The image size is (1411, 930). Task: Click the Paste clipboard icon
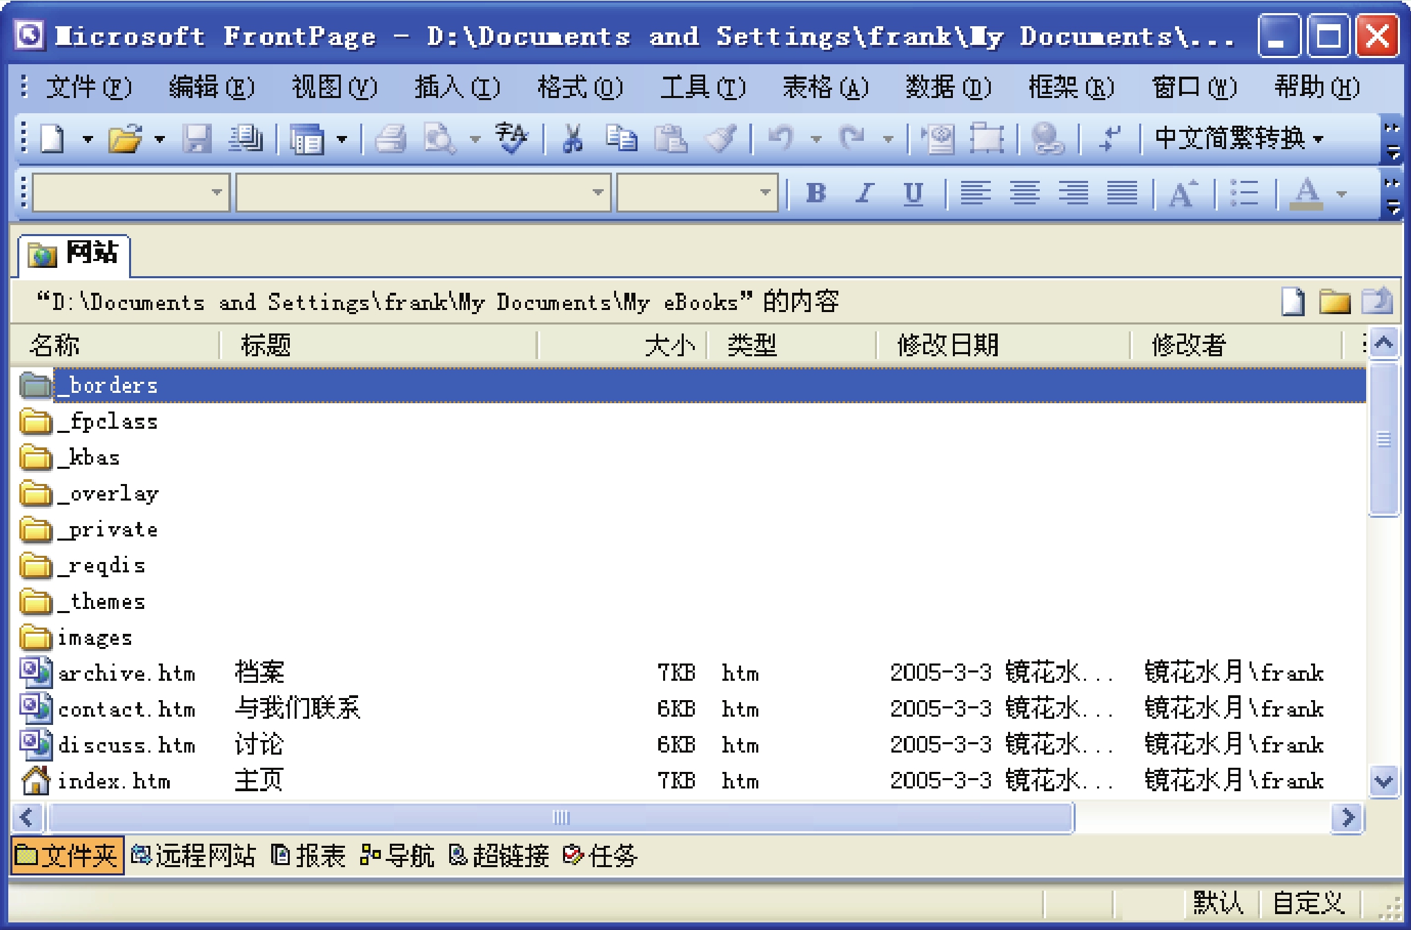[670, 139]
